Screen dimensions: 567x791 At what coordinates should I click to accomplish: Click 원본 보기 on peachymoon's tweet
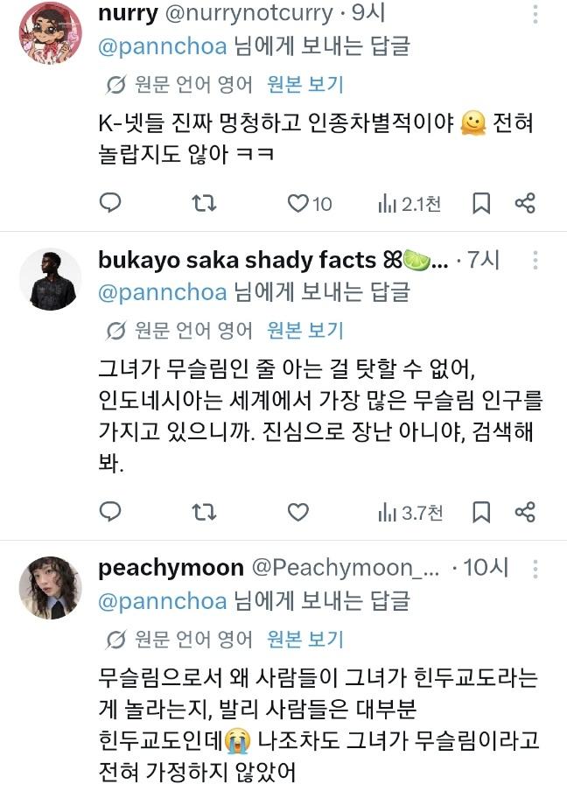[x=305, y=639]
